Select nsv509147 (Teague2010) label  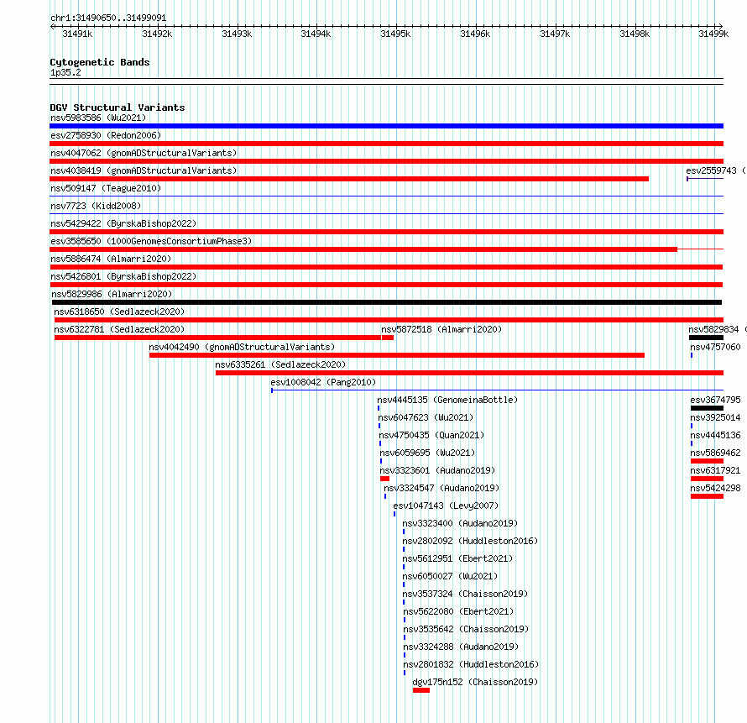click(106, 188)
